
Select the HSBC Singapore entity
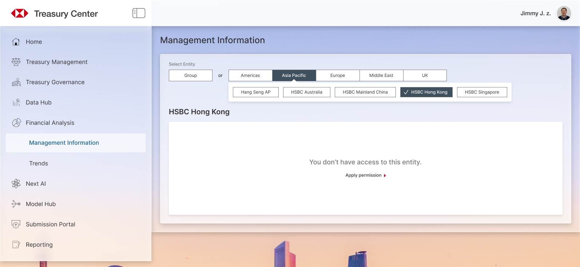click(482, 92)
